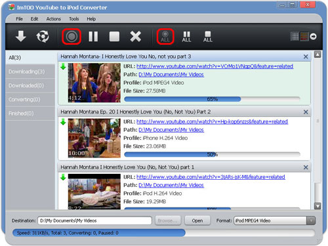Open YouTube URL for part 1 video

coord(211,176)
